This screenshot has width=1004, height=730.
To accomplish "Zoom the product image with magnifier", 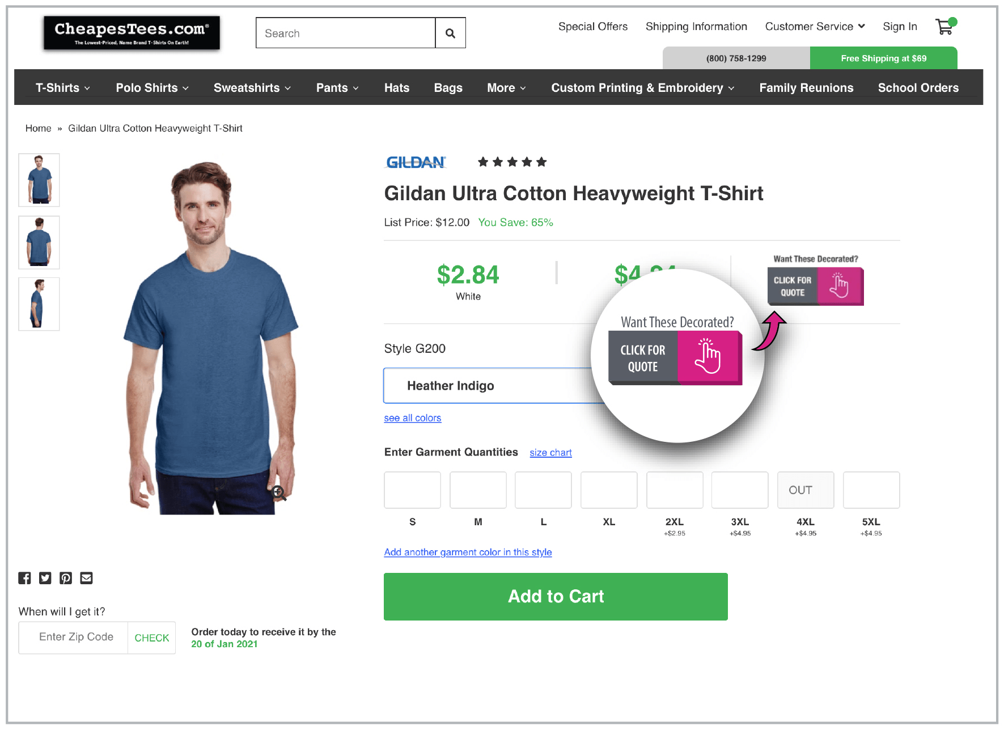I will tap(278, 493).
